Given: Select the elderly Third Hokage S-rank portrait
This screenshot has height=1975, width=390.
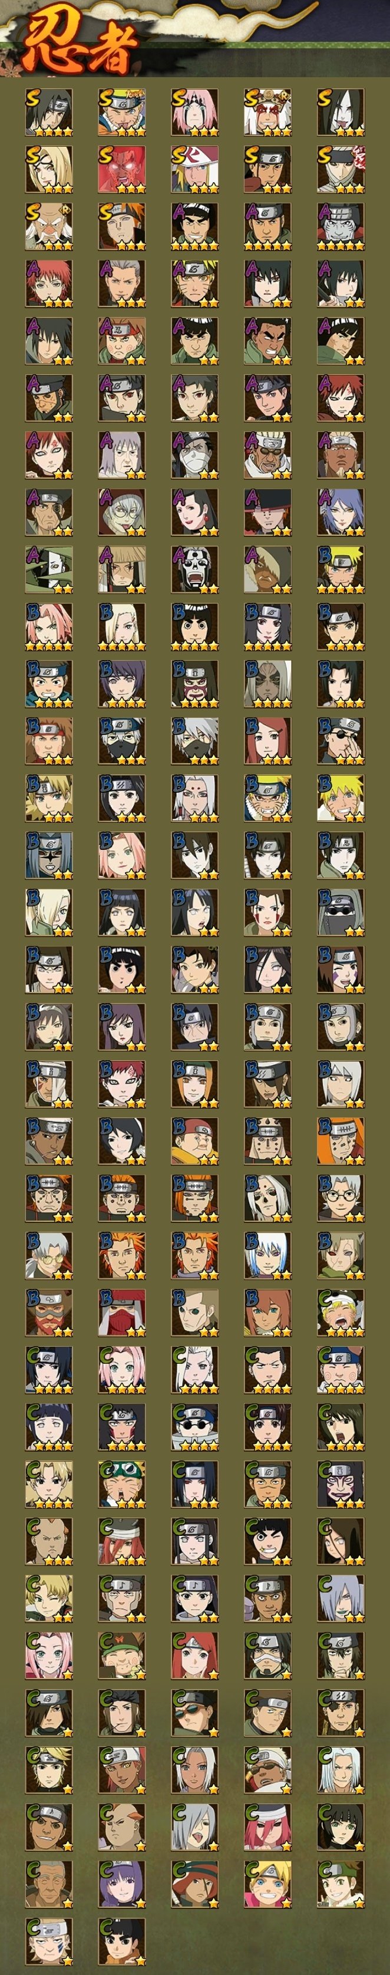Looking at the screenshot, I should 49,227.
